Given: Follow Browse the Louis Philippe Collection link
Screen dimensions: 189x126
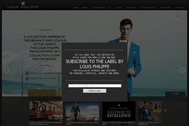Looking at the screenshot, I should point(46,73).
